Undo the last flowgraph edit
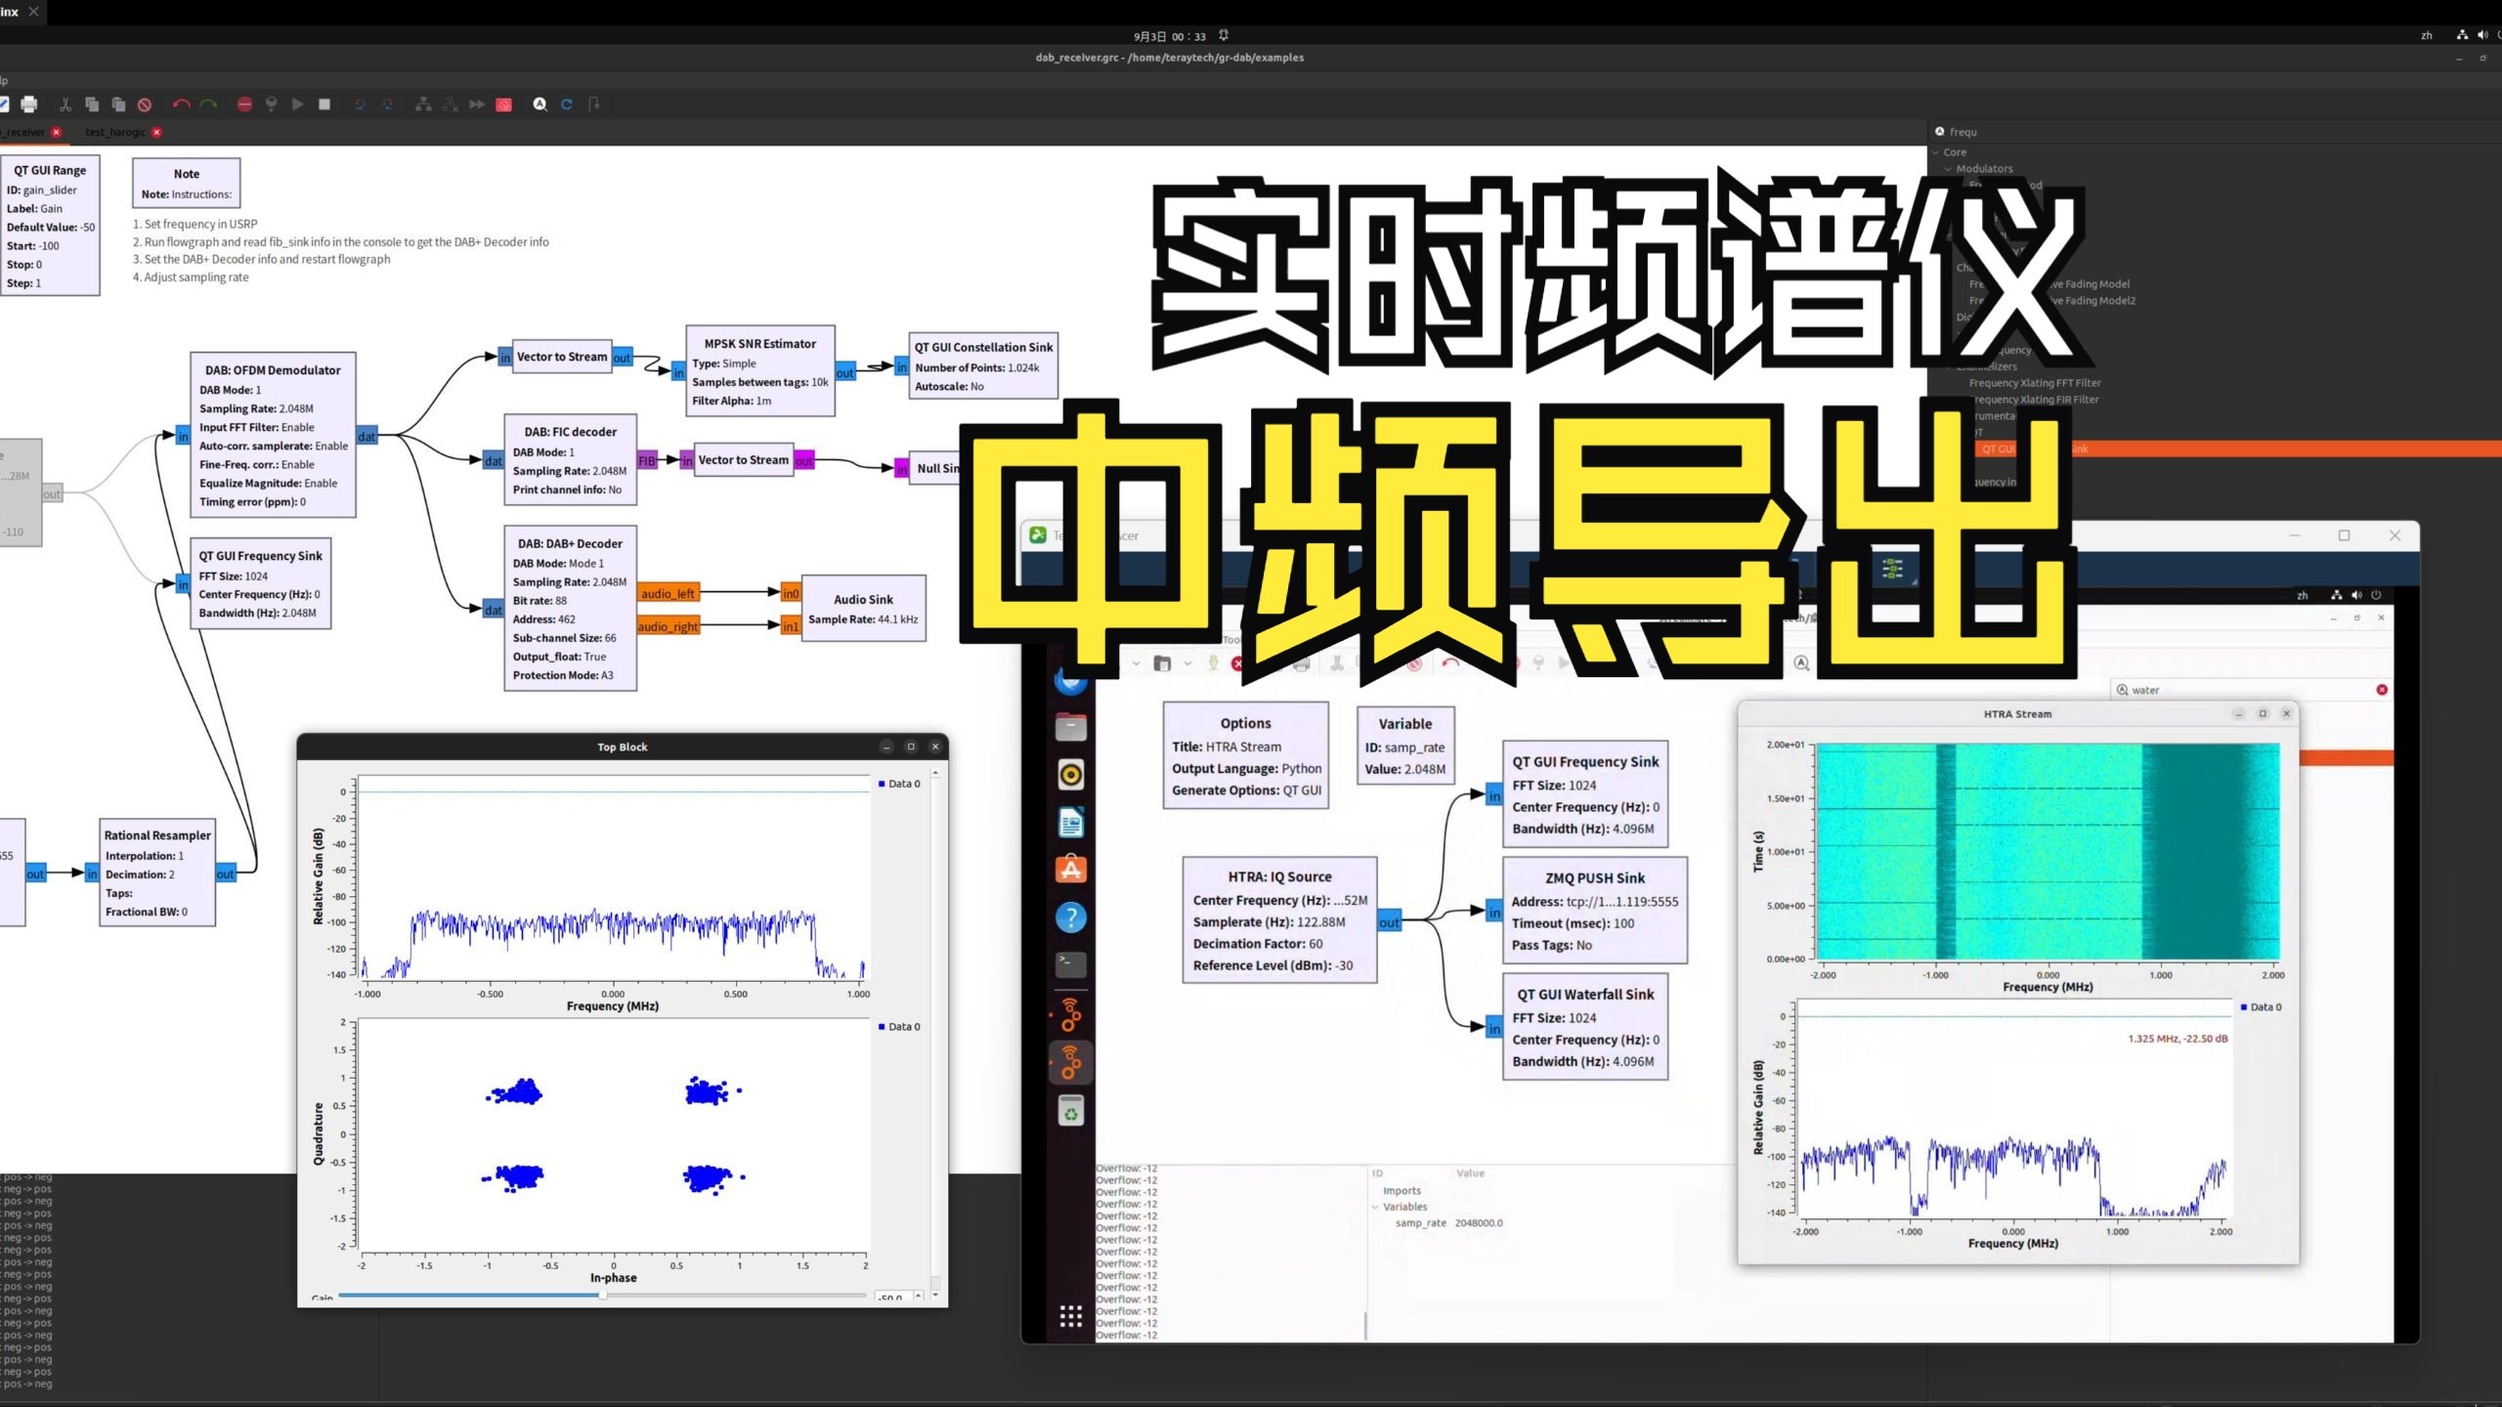 click(181, 105)
